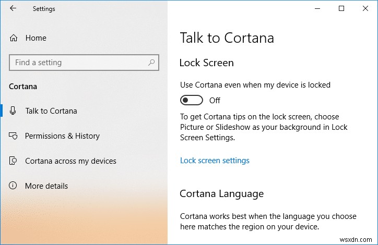Click the Cortana tips lock screen description paragraph
This screenshot has height=245, width=378.
tap(264, 127)
